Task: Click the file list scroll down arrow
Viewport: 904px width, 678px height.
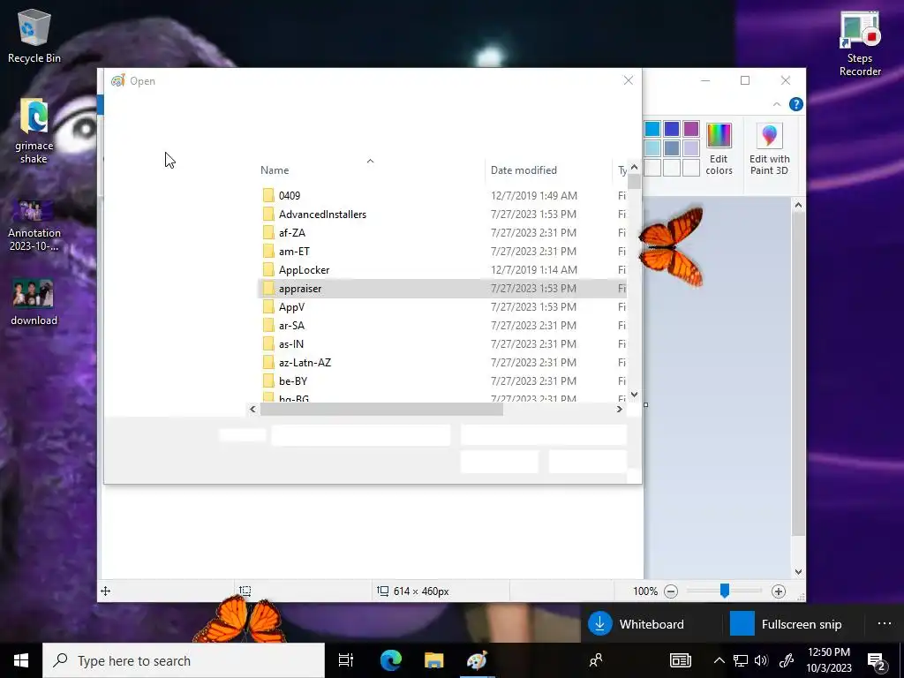Action: [634, 395]
